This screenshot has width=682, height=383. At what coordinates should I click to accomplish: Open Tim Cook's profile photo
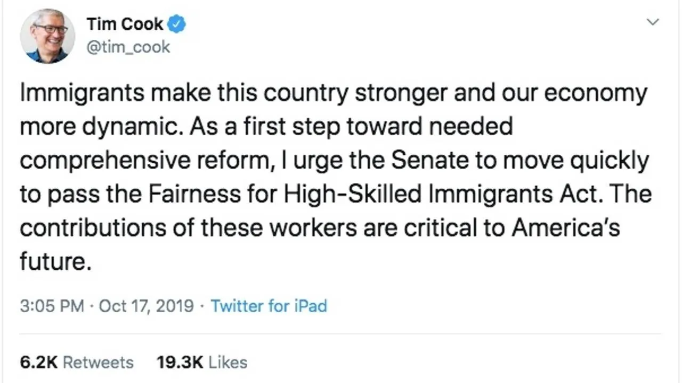tap(47, 36)
